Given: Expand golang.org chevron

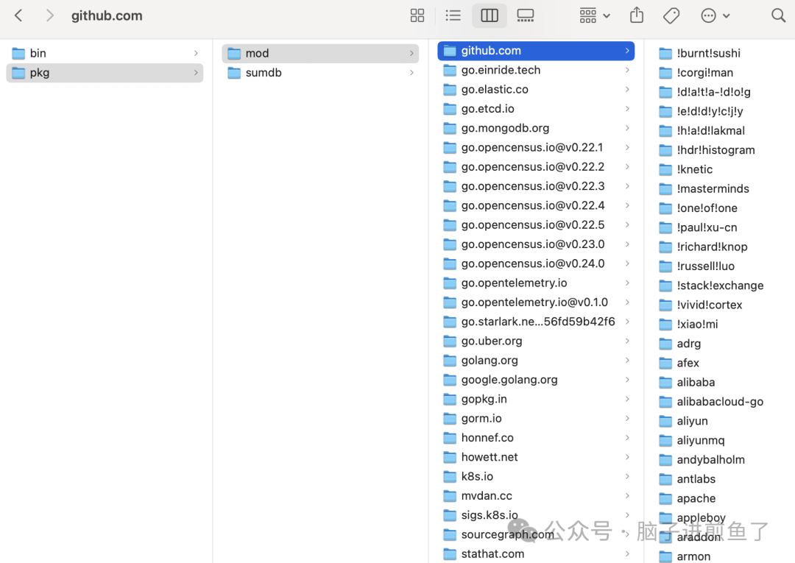Looking at the screenshot, I should (x=628, y=361).
